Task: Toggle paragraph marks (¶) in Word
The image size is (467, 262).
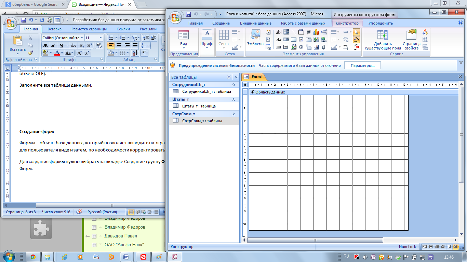Action: (x=144, y=53)
